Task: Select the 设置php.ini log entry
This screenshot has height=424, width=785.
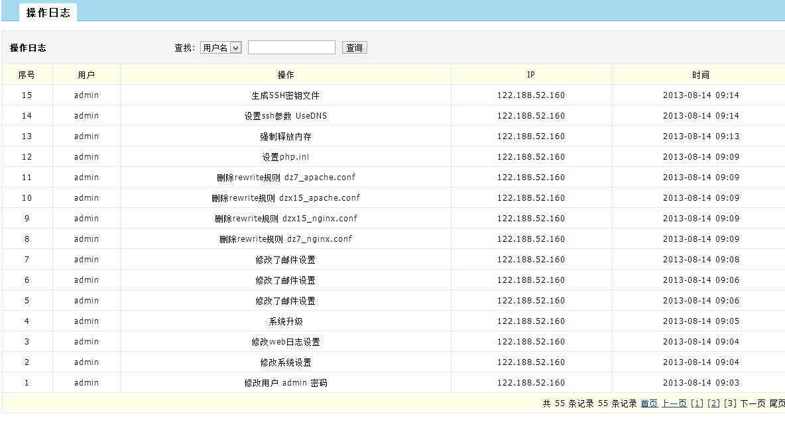Action: (x=286, y=157)
